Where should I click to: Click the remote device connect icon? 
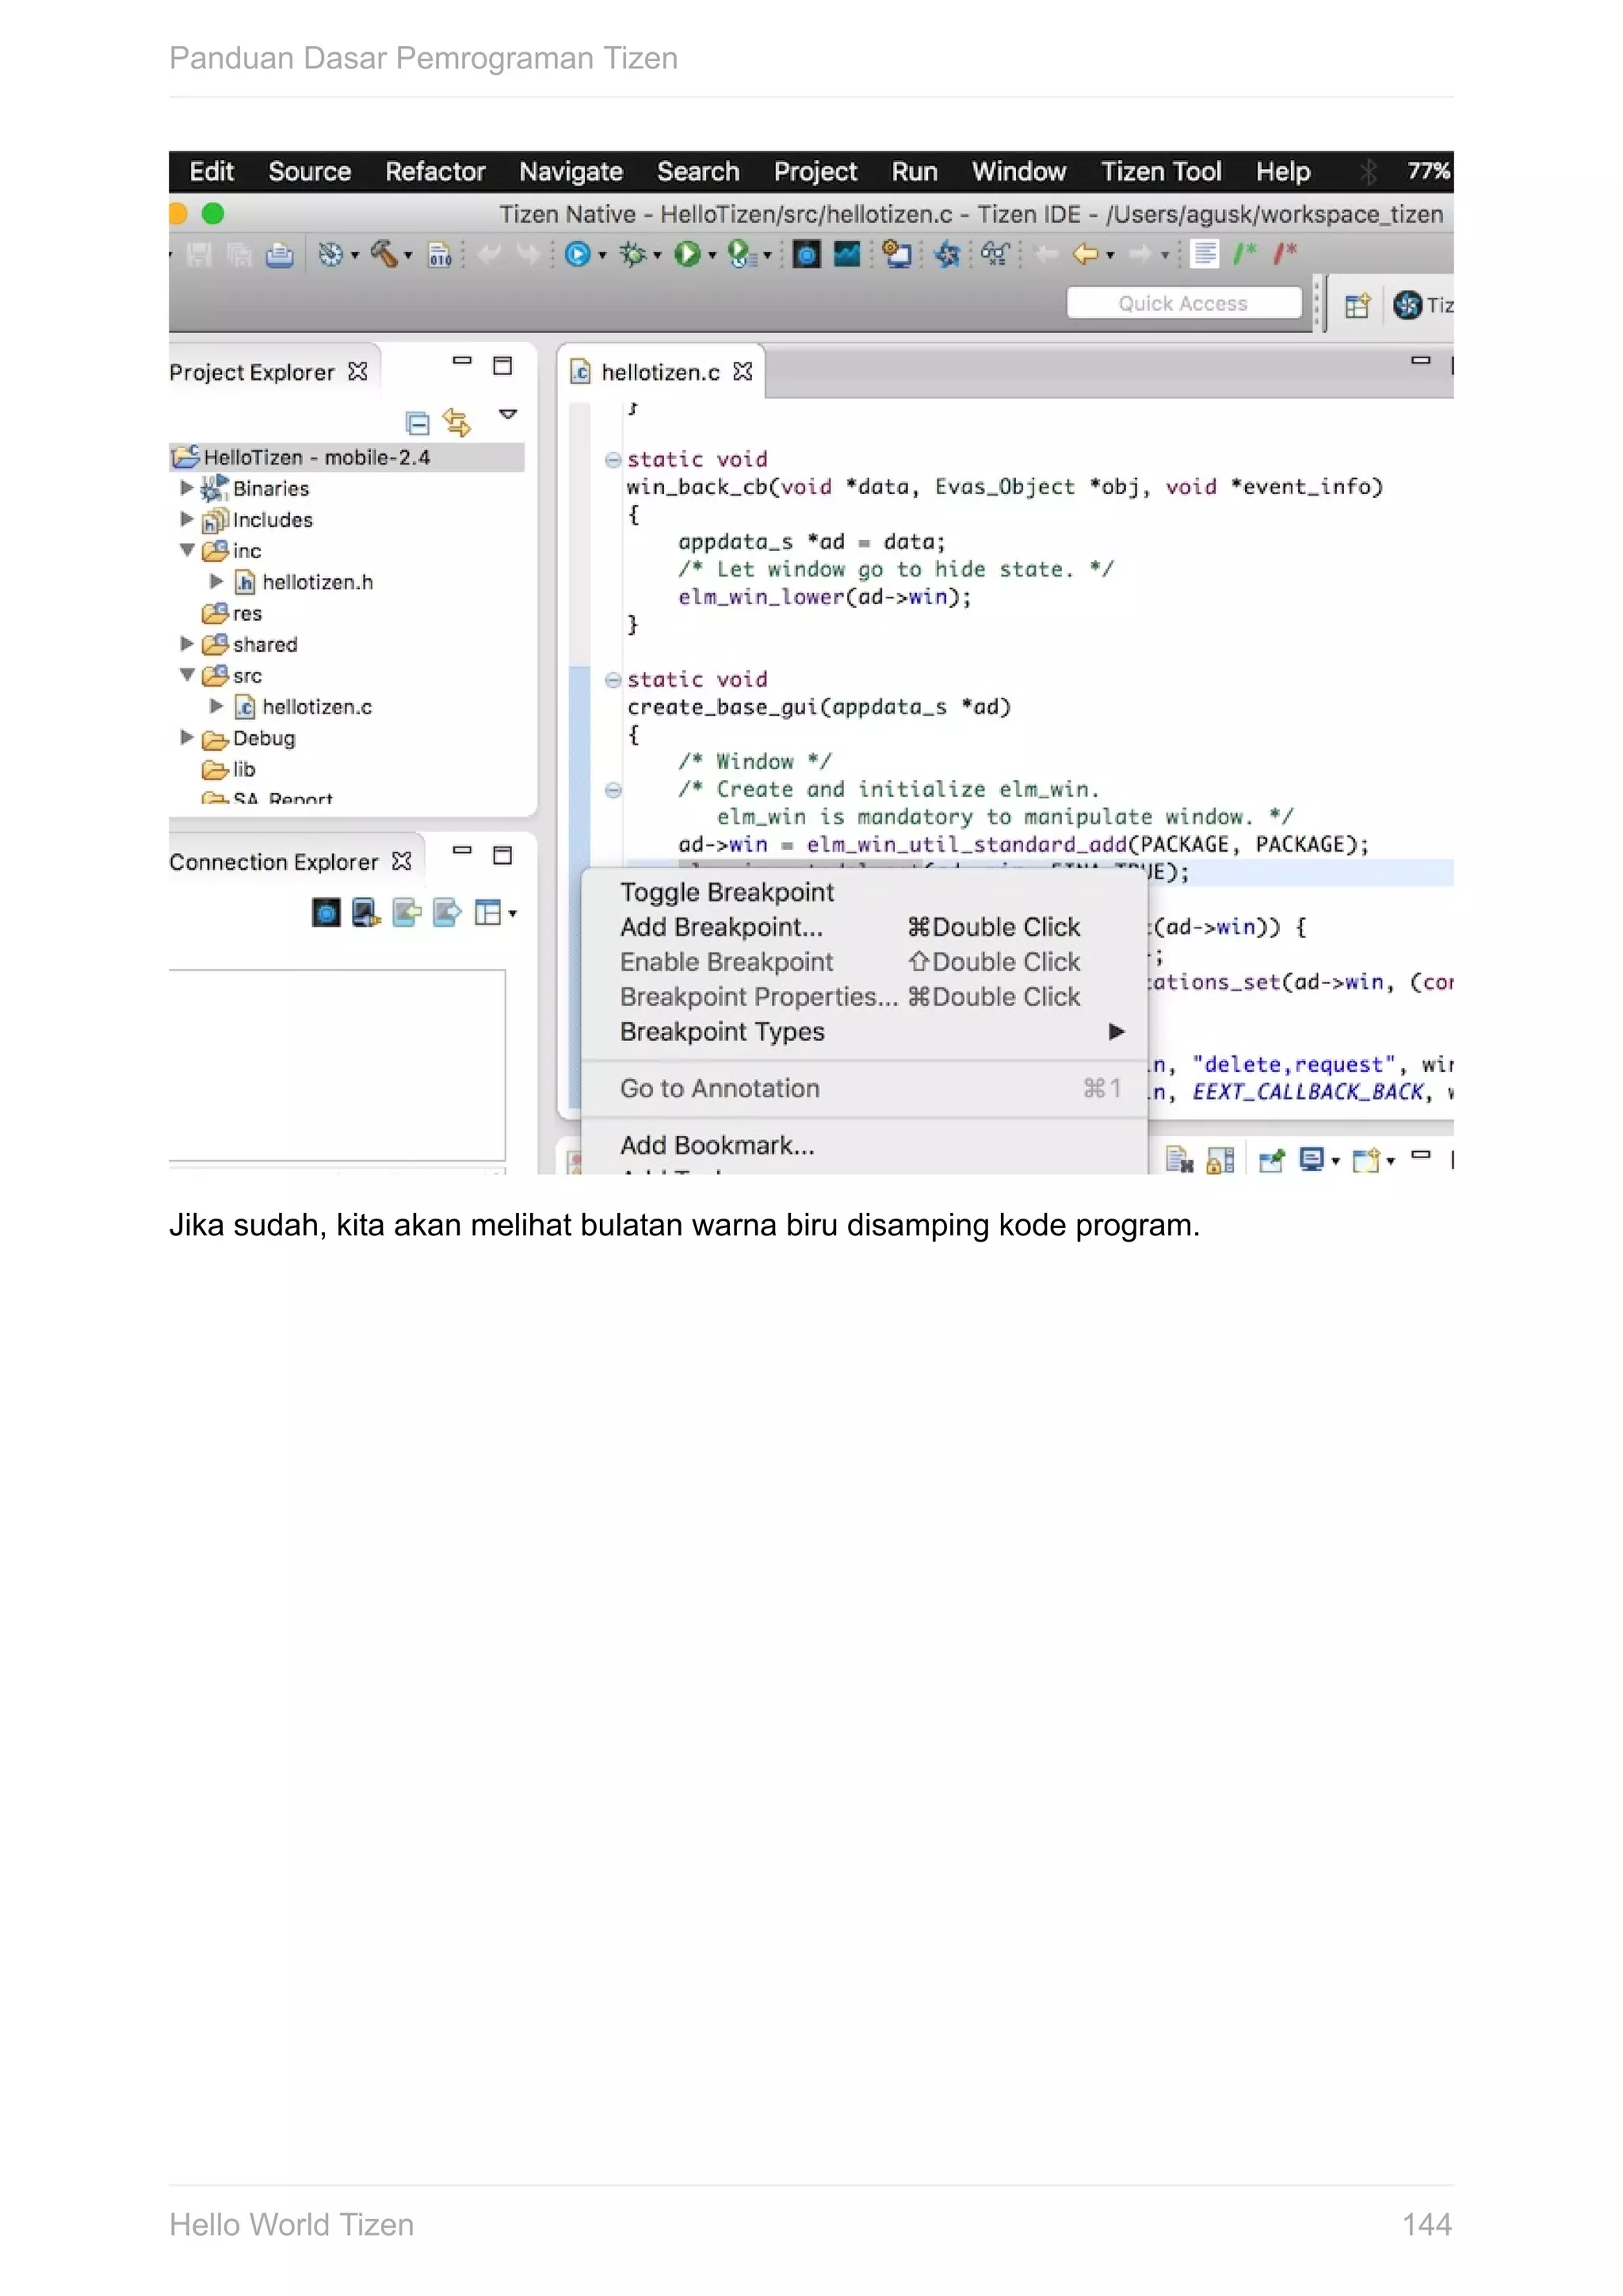tap(366, 912)
